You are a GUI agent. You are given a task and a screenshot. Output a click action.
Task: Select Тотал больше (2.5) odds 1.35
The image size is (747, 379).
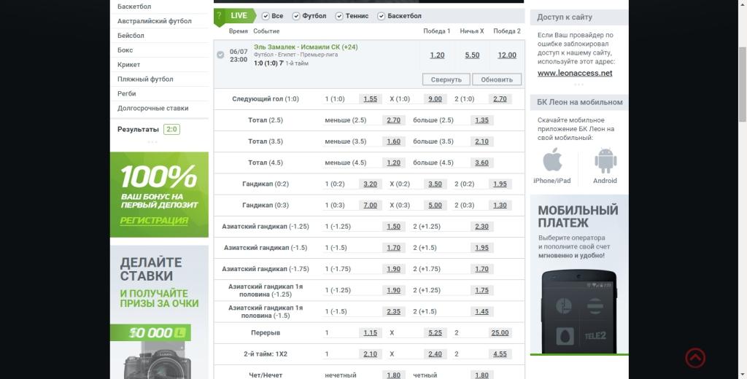481,120
